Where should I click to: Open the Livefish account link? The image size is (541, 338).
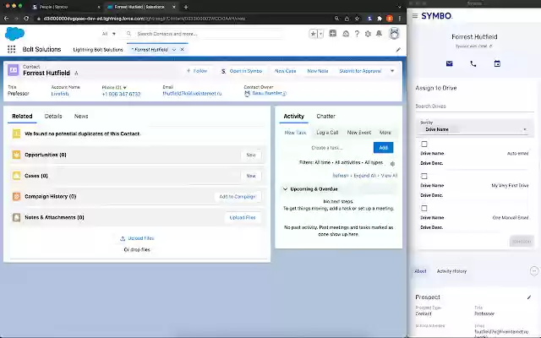tap(60, 94)
